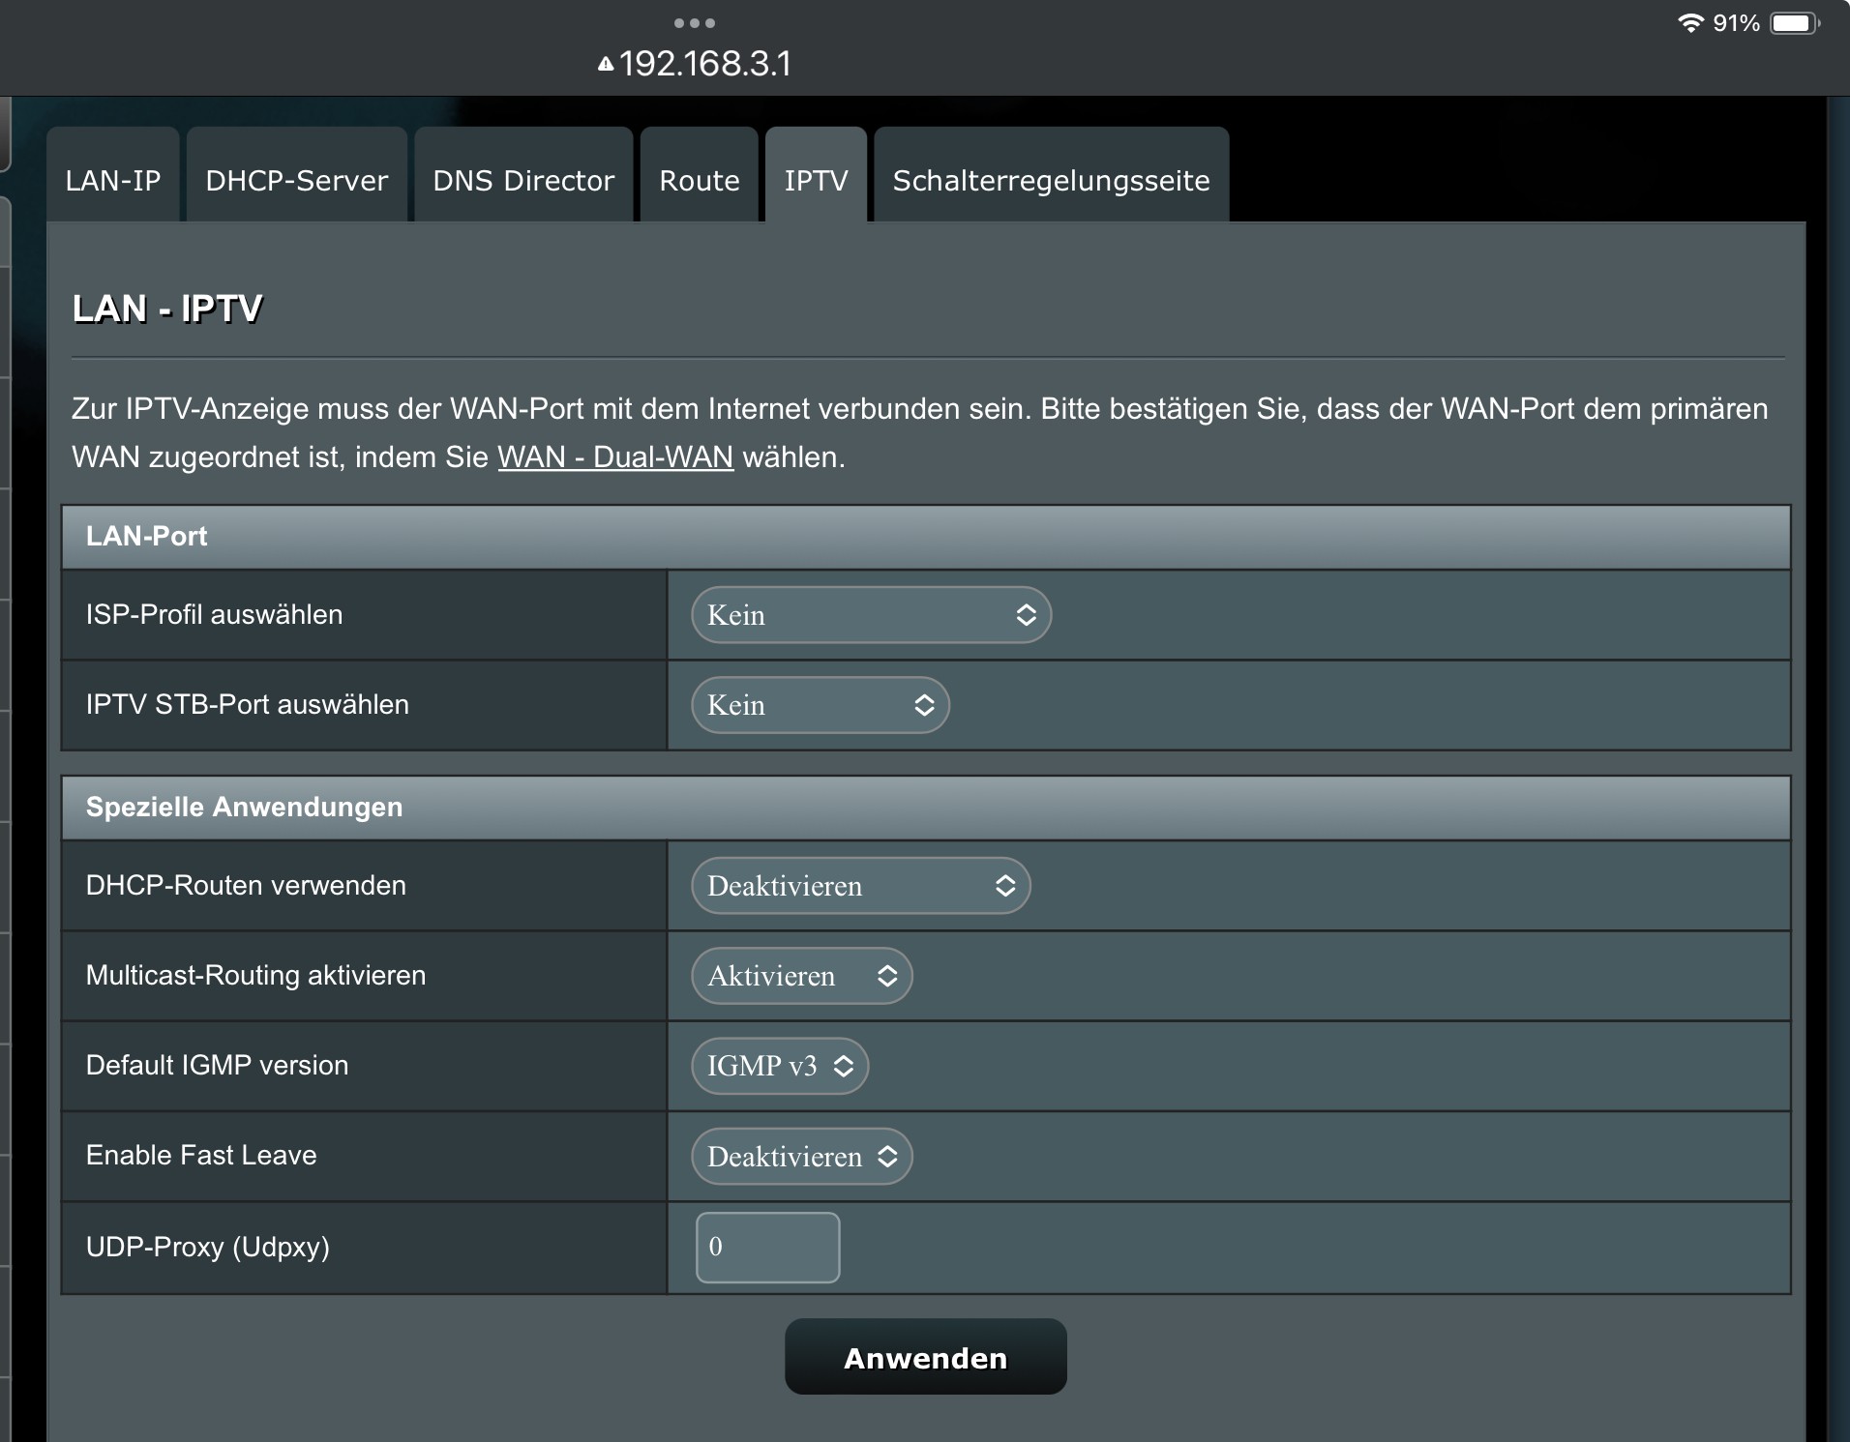Image resolution: width=1850 pixels, height=1442 pixels.
Task: Change the Multicast-Routing aktivieren dropdown
Action: [x=801, y=976]
